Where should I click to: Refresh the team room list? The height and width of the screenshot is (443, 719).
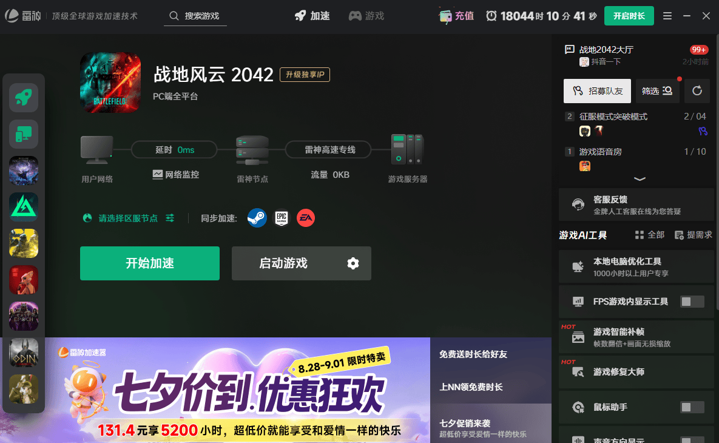point(697,91)
